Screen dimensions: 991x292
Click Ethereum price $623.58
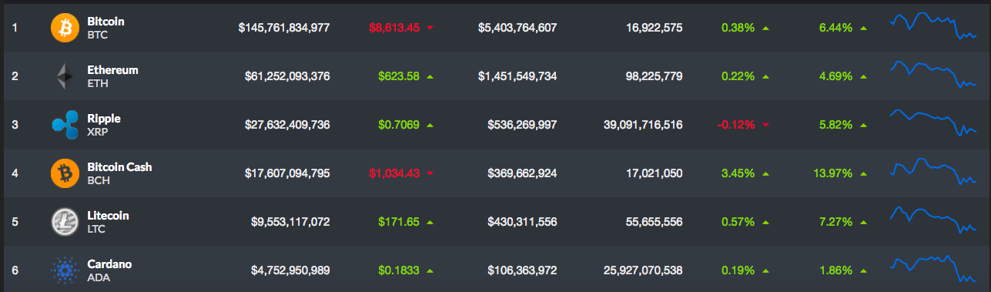pos(399,76)
